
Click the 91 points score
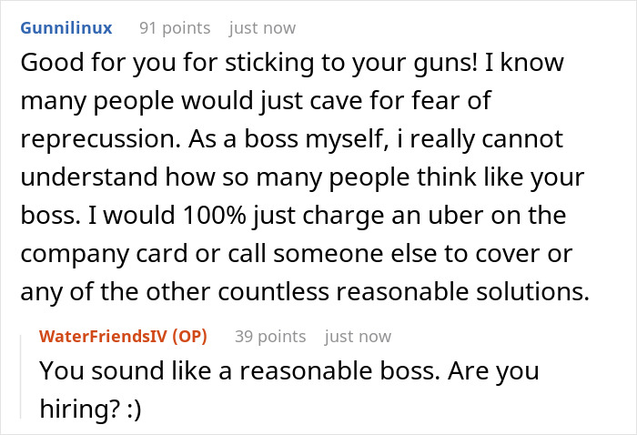point(174,28)
